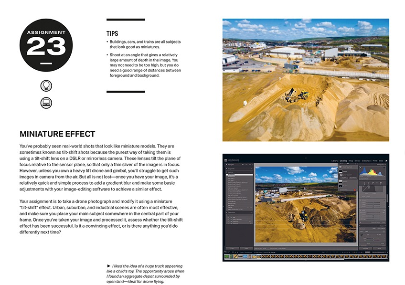Click the Paste button in left panel

[246, 248]
